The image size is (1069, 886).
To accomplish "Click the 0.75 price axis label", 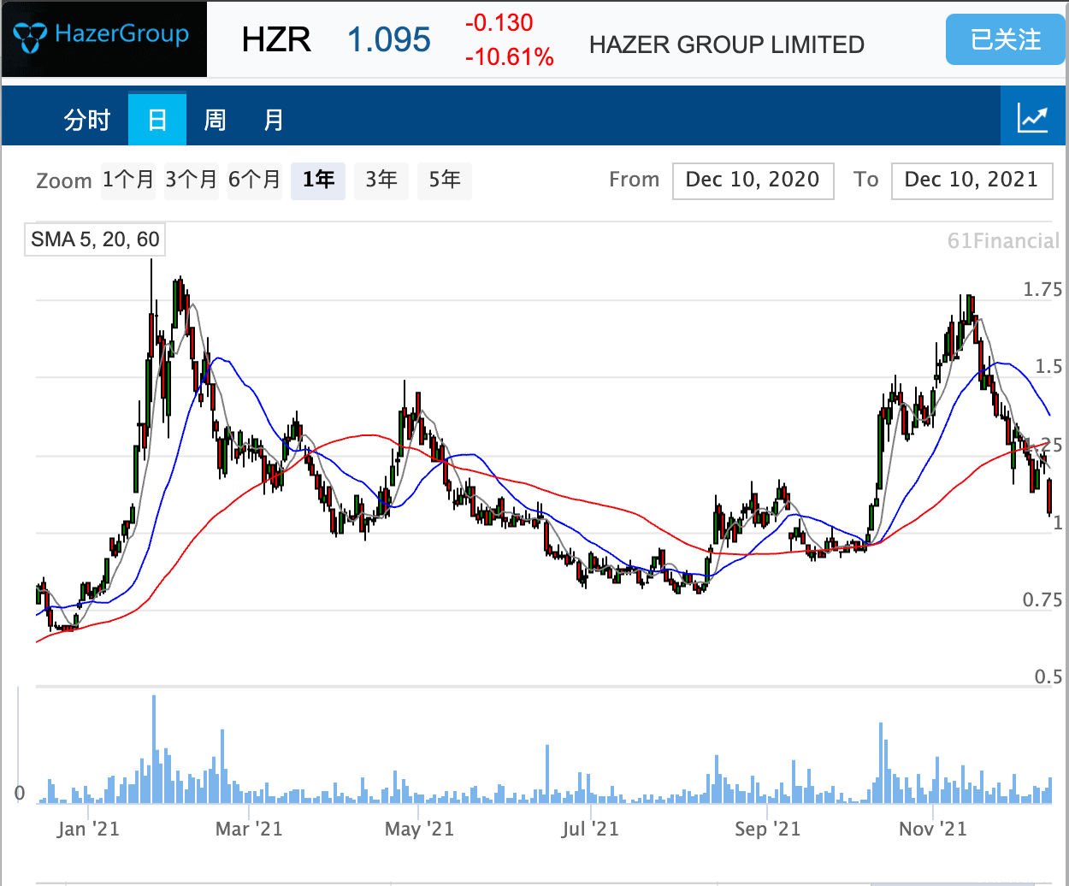I will pyautogui.click(x=1042, y=600).
